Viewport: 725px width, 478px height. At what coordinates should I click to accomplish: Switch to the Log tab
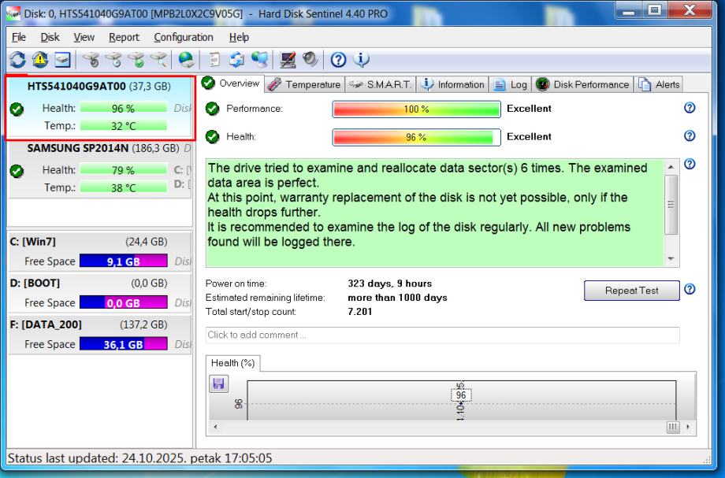coord(510,84)
